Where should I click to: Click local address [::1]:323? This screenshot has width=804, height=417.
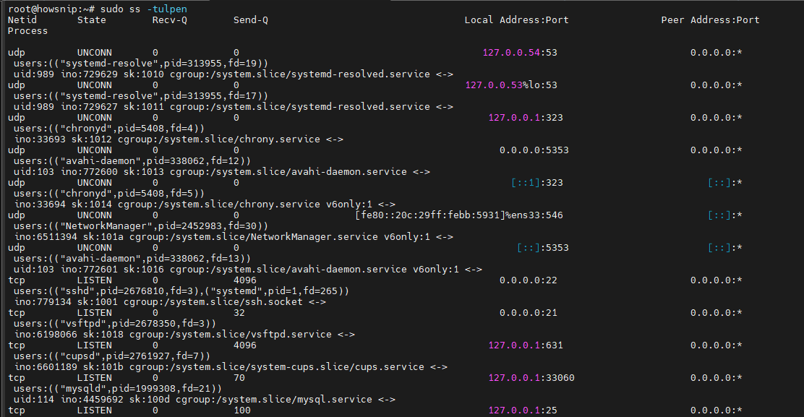click(537, 182)
